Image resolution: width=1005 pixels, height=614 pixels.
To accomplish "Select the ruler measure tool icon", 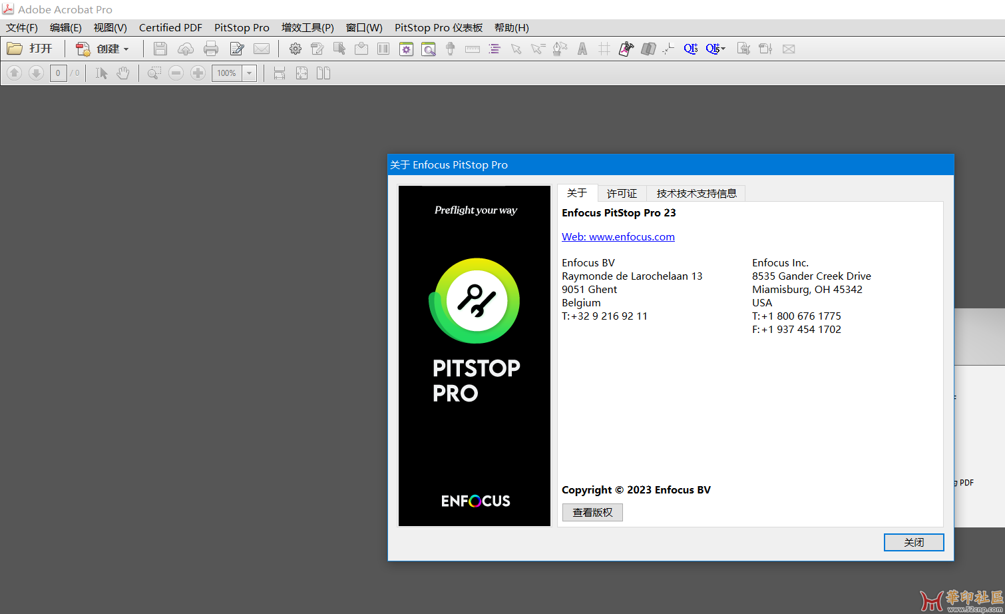I will point(473,49).
